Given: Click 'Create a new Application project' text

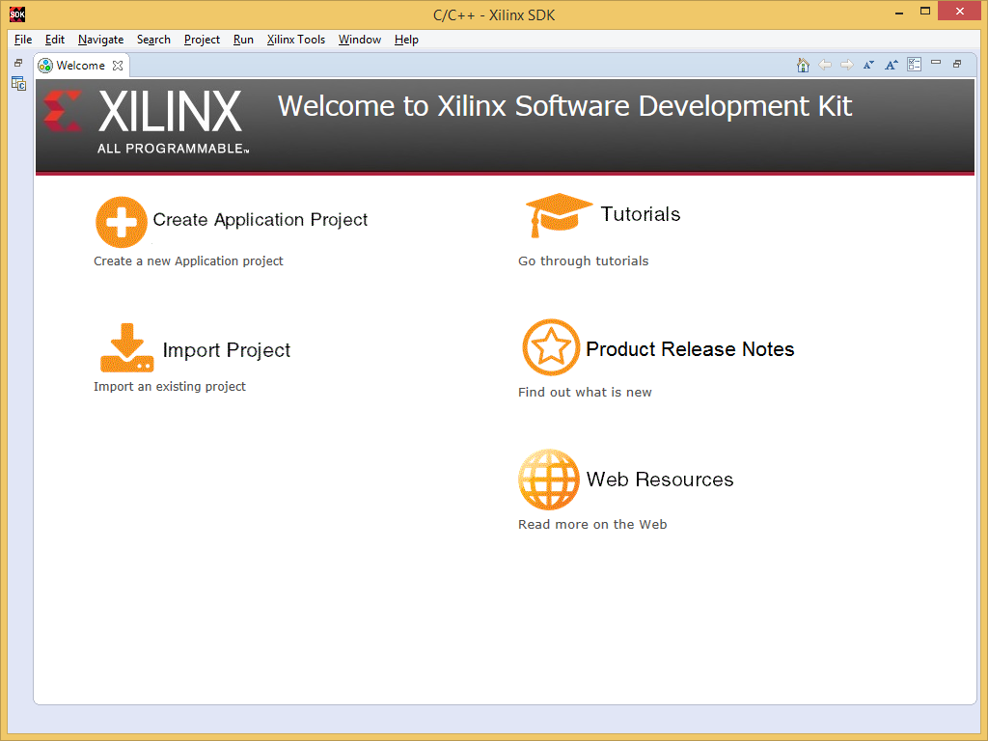Looking at the screenshot, I should tap(188, 261).
